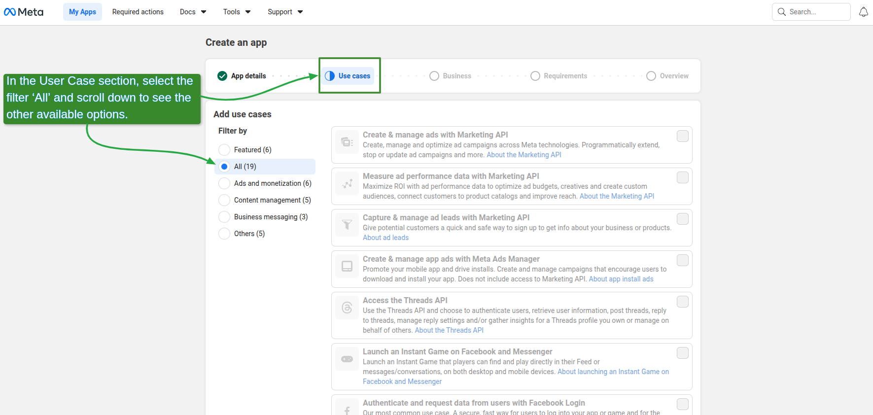Select the Business messaging (3) filter
This screenshot has width=873, height=415.
click(224, 217)
